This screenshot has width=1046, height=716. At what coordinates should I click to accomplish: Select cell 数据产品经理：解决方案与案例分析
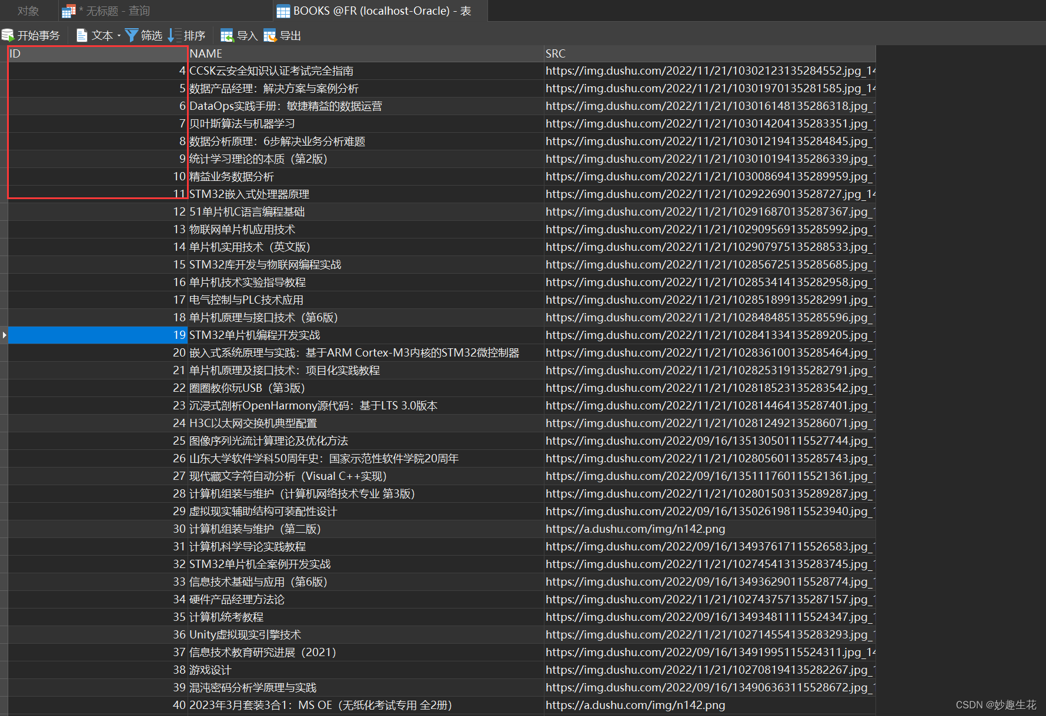pyautogui.click(x=366, y=88)
